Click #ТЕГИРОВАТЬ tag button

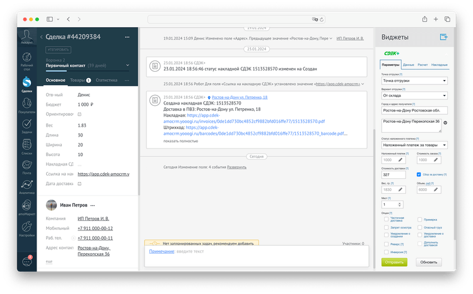59,50
